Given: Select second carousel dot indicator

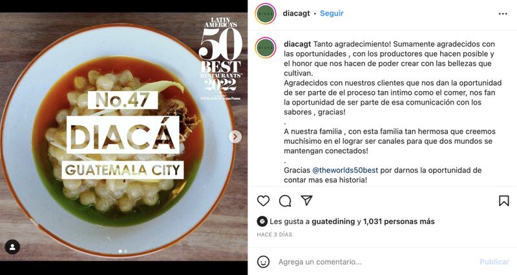Looking at the screenshot, I should 125,251.
